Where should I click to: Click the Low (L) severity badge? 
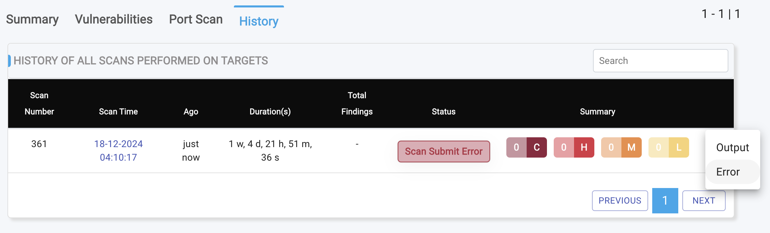(x=668, y=147)
